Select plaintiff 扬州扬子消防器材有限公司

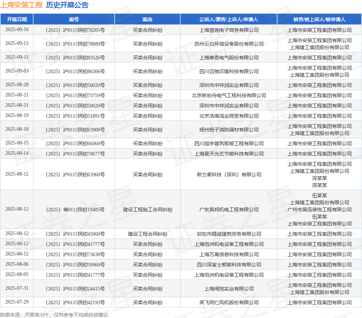pos(229,130)
